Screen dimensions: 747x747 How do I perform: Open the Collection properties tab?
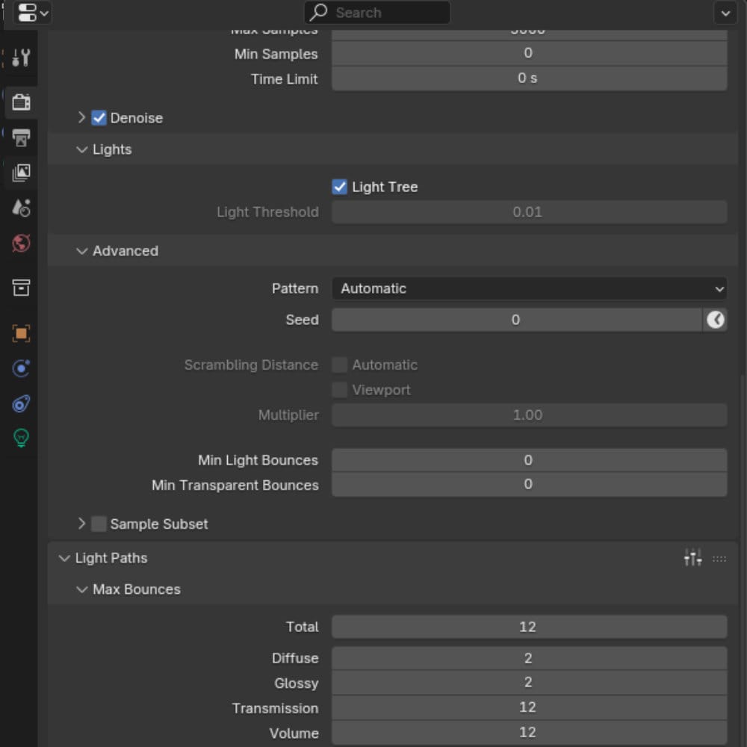tap(21, 288)
